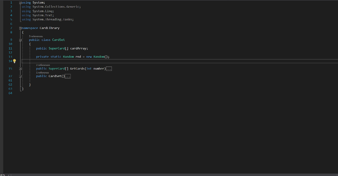The width and height of the screenshot is (338, 176).
Task: Expand collapsed ellipsis box after CardSet()
Action: (x=68, y=76)
